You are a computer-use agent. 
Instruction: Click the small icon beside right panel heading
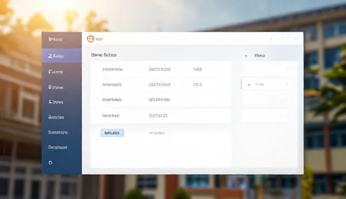246,56
